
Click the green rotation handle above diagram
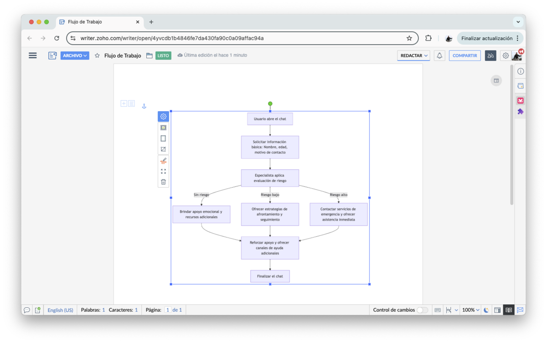pos(270,104)
